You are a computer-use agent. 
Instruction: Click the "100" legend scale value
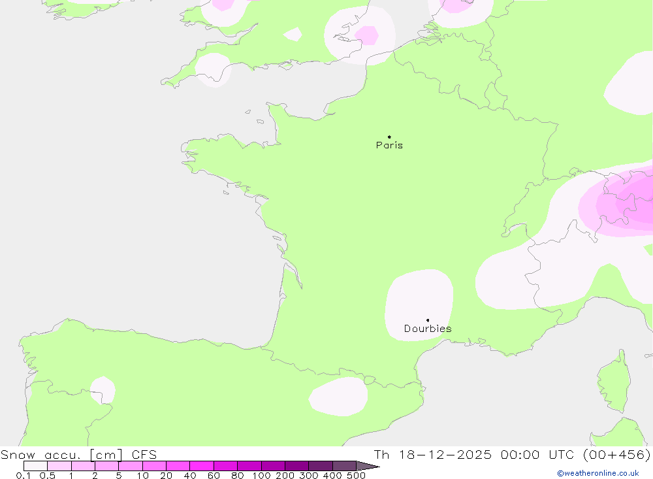point(262,476)
